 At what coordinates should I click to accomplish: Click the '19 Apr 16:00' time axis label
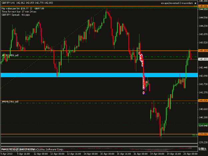pyautogui.click(x=174, y=154)
